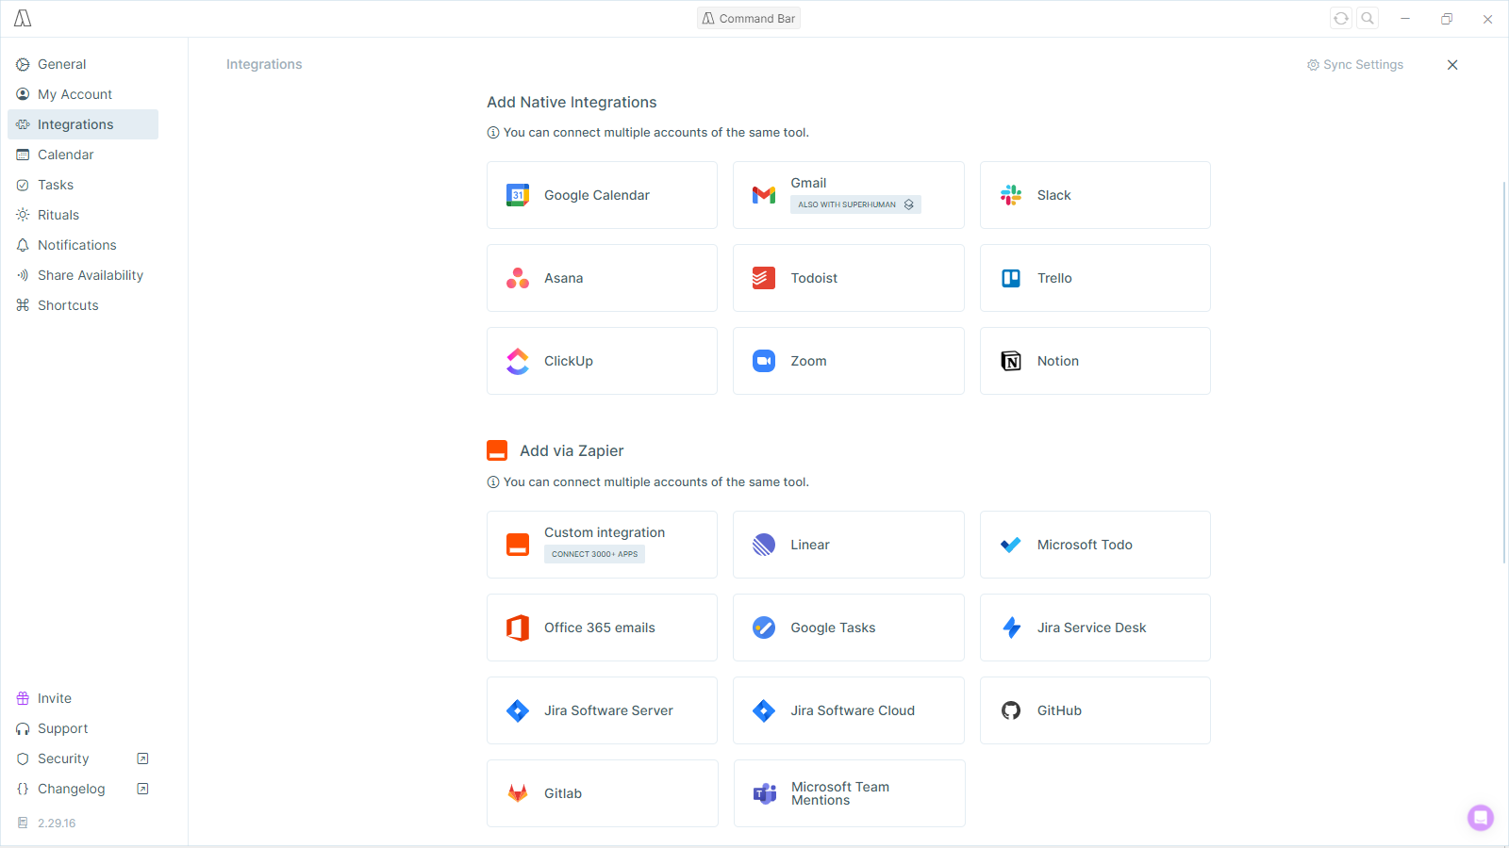
Task: Click the Todoist red icon
Action: coord(764,278)
